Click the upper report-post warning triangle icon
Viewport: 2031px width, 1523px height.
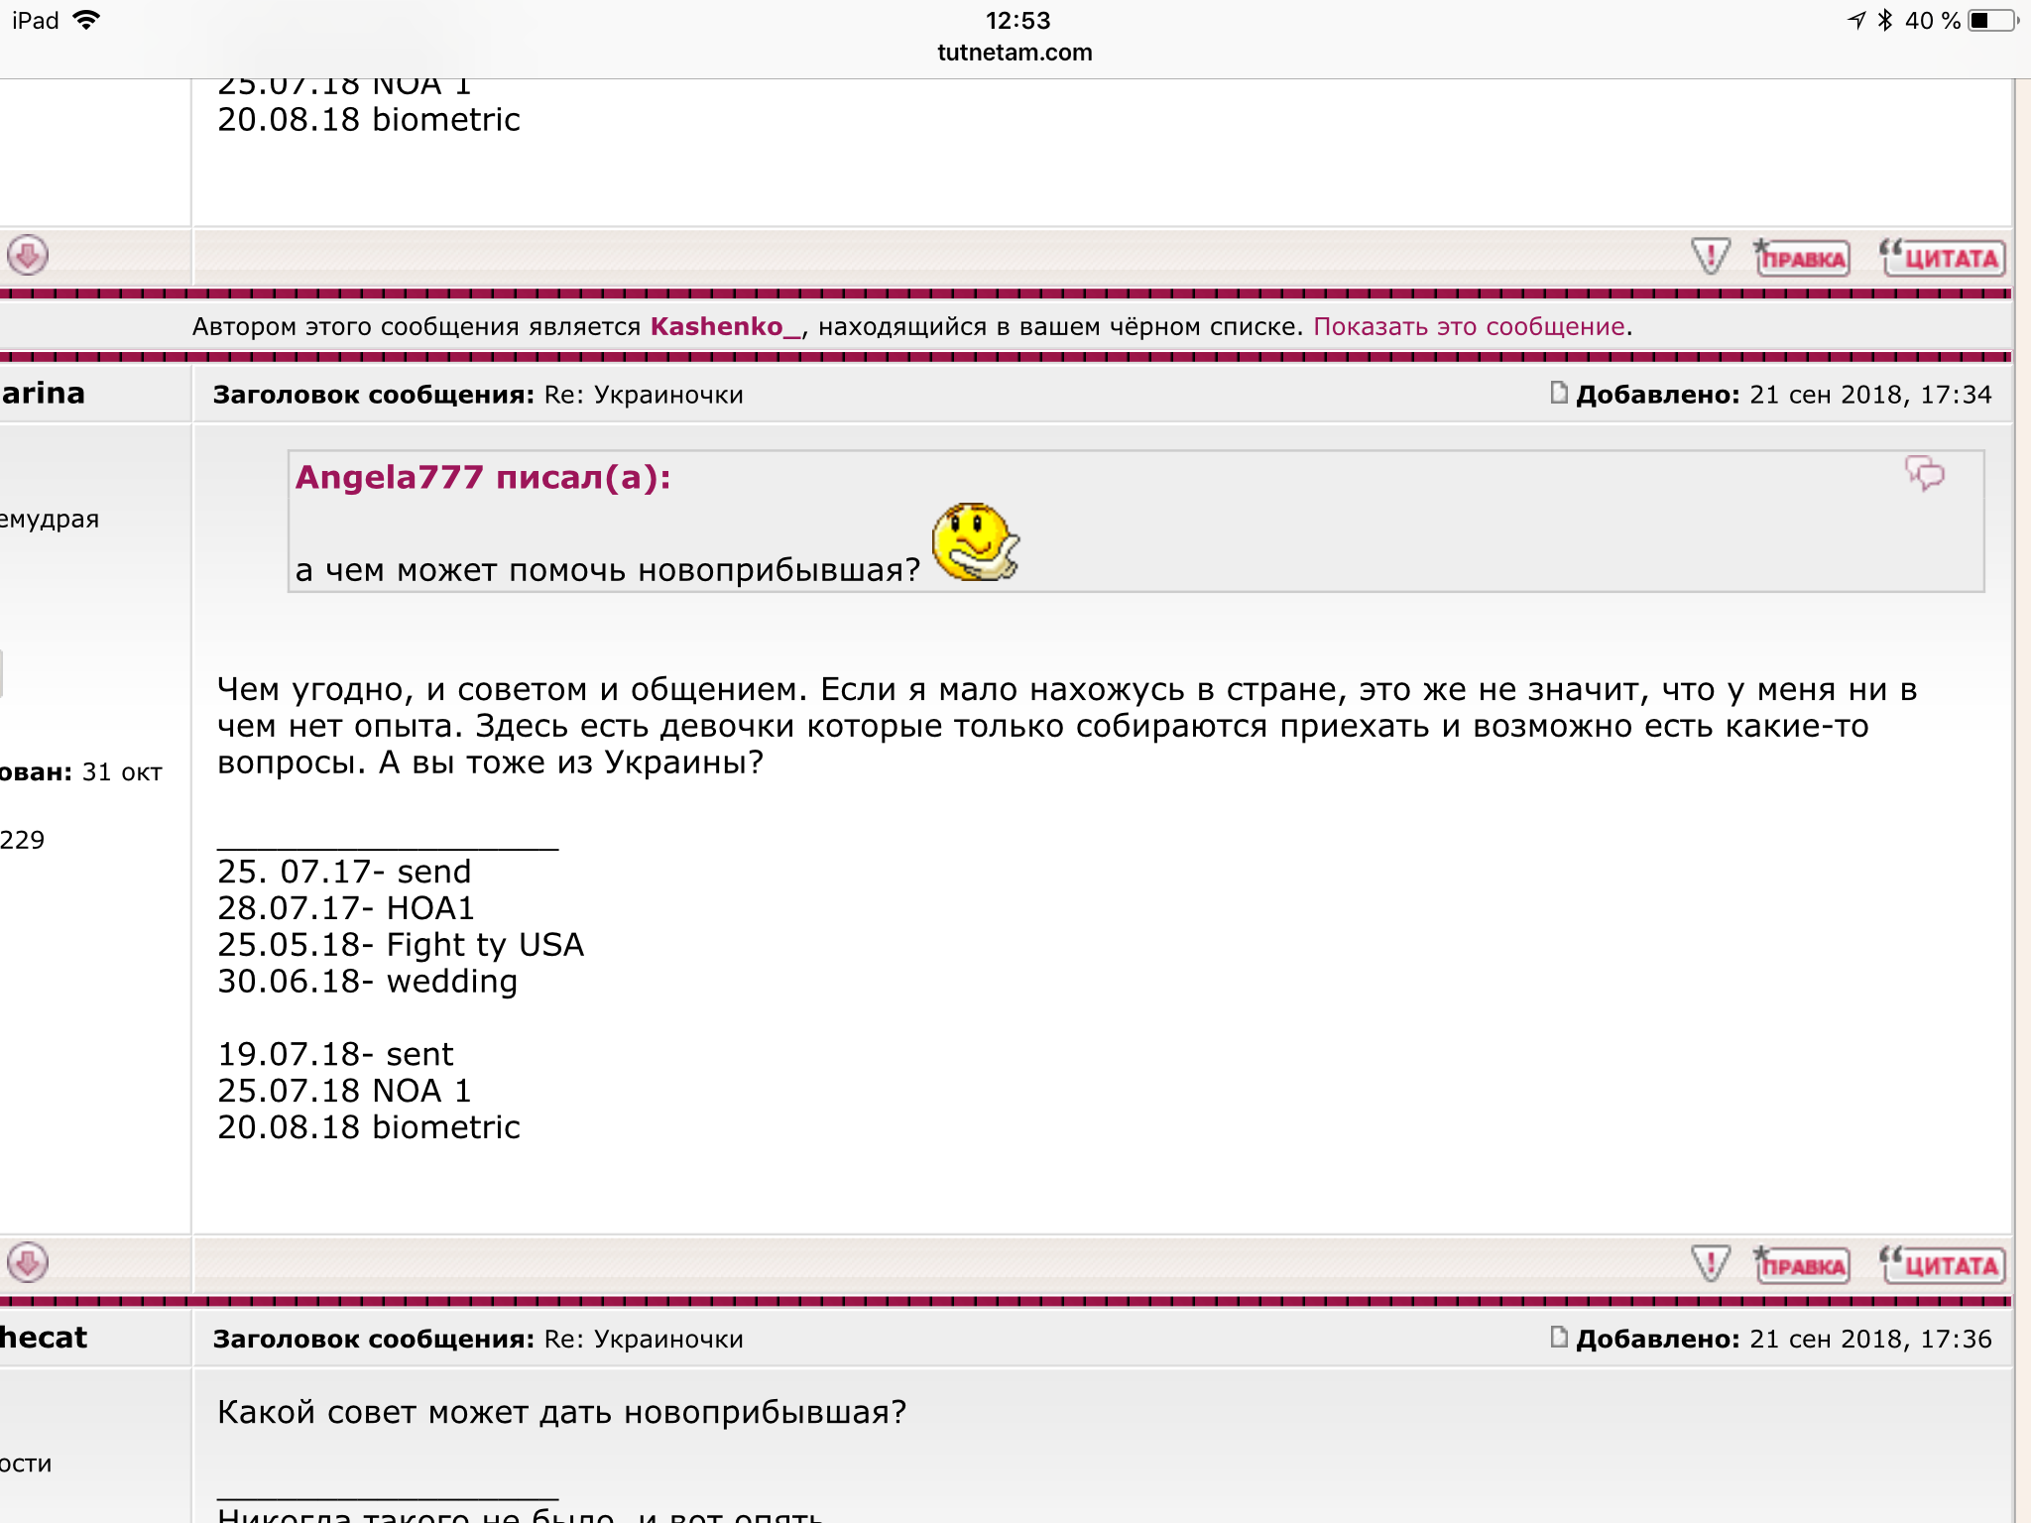(1711, 257)
